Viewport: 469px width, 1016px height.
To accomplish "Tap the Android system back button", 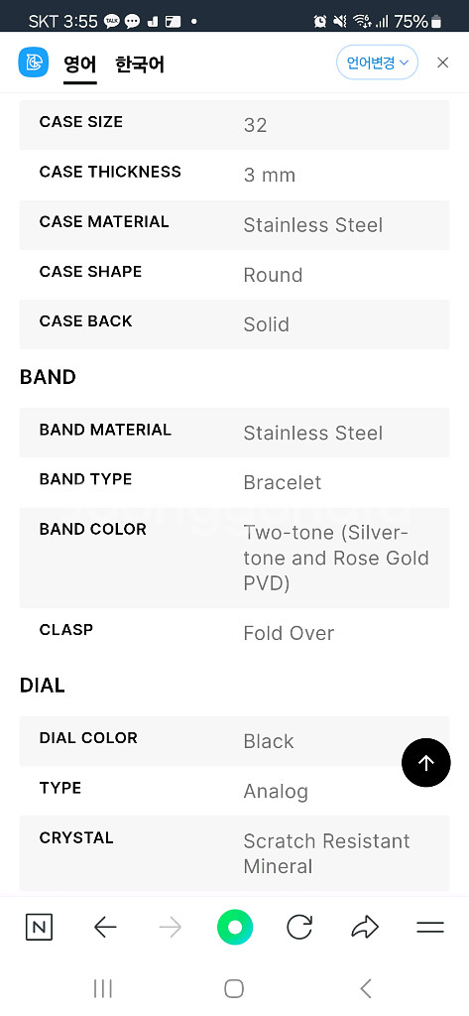I will (366, 988).
